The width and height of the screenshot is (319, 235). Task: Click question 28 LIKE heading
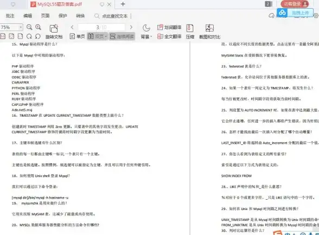click(x=252, y=187)
